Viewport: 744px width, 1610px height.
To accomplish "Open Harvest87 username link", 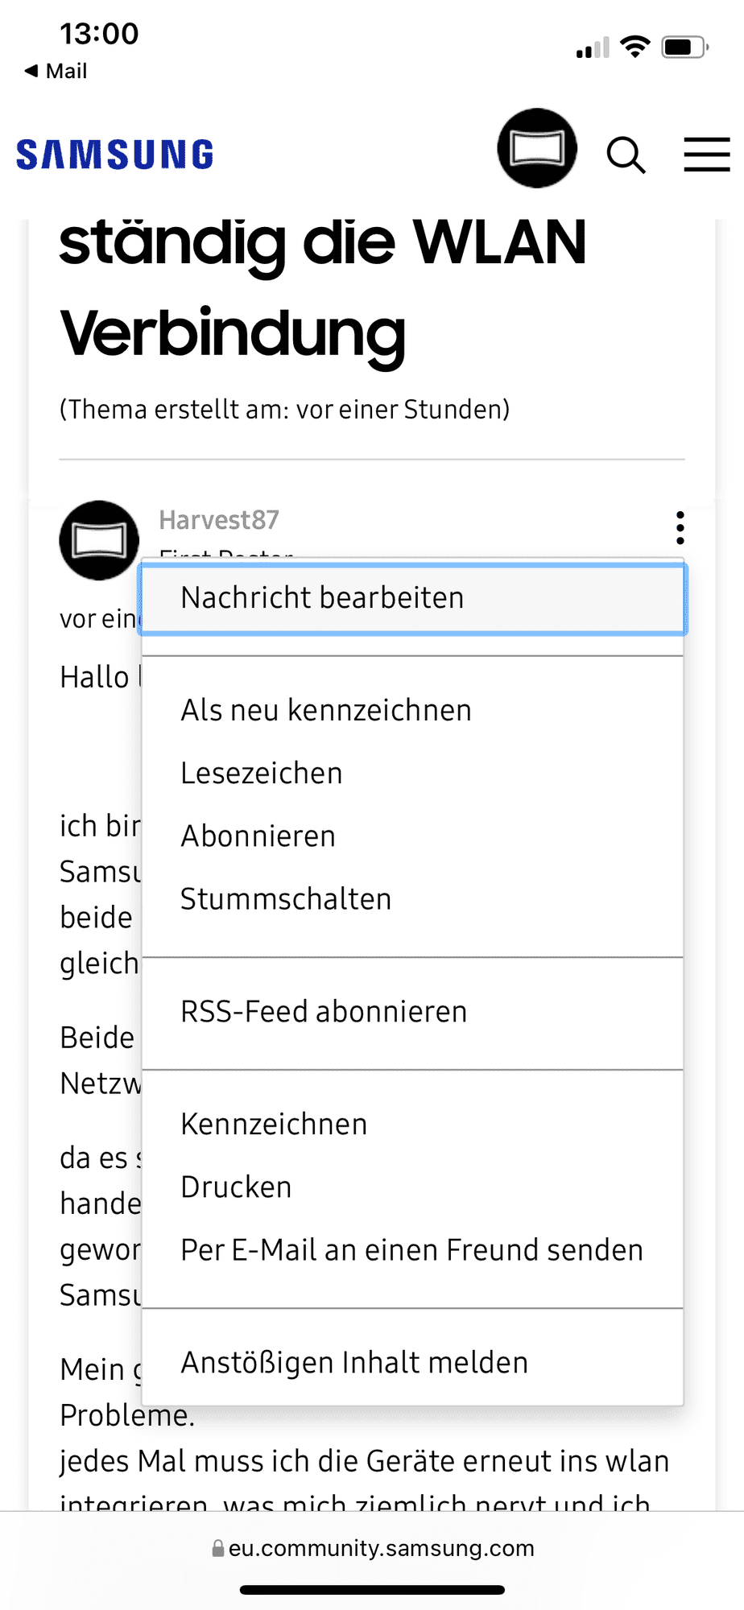I will tap(219, 520).
